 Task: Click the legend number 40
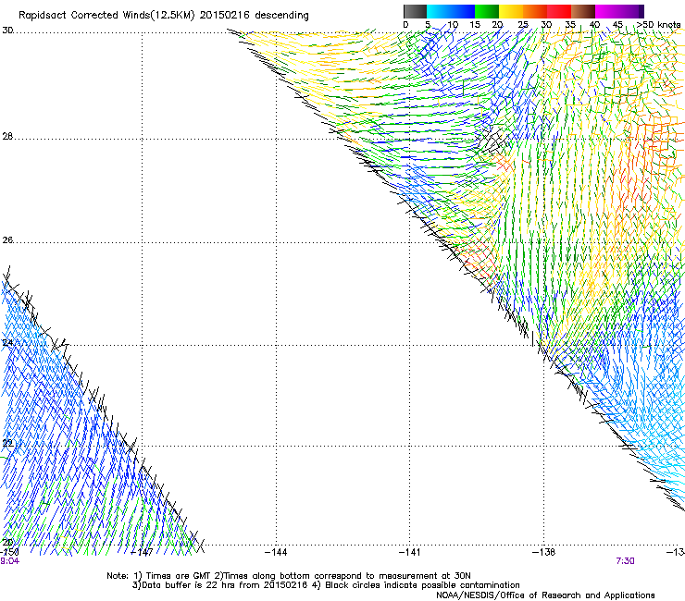(x=594, y=25)
